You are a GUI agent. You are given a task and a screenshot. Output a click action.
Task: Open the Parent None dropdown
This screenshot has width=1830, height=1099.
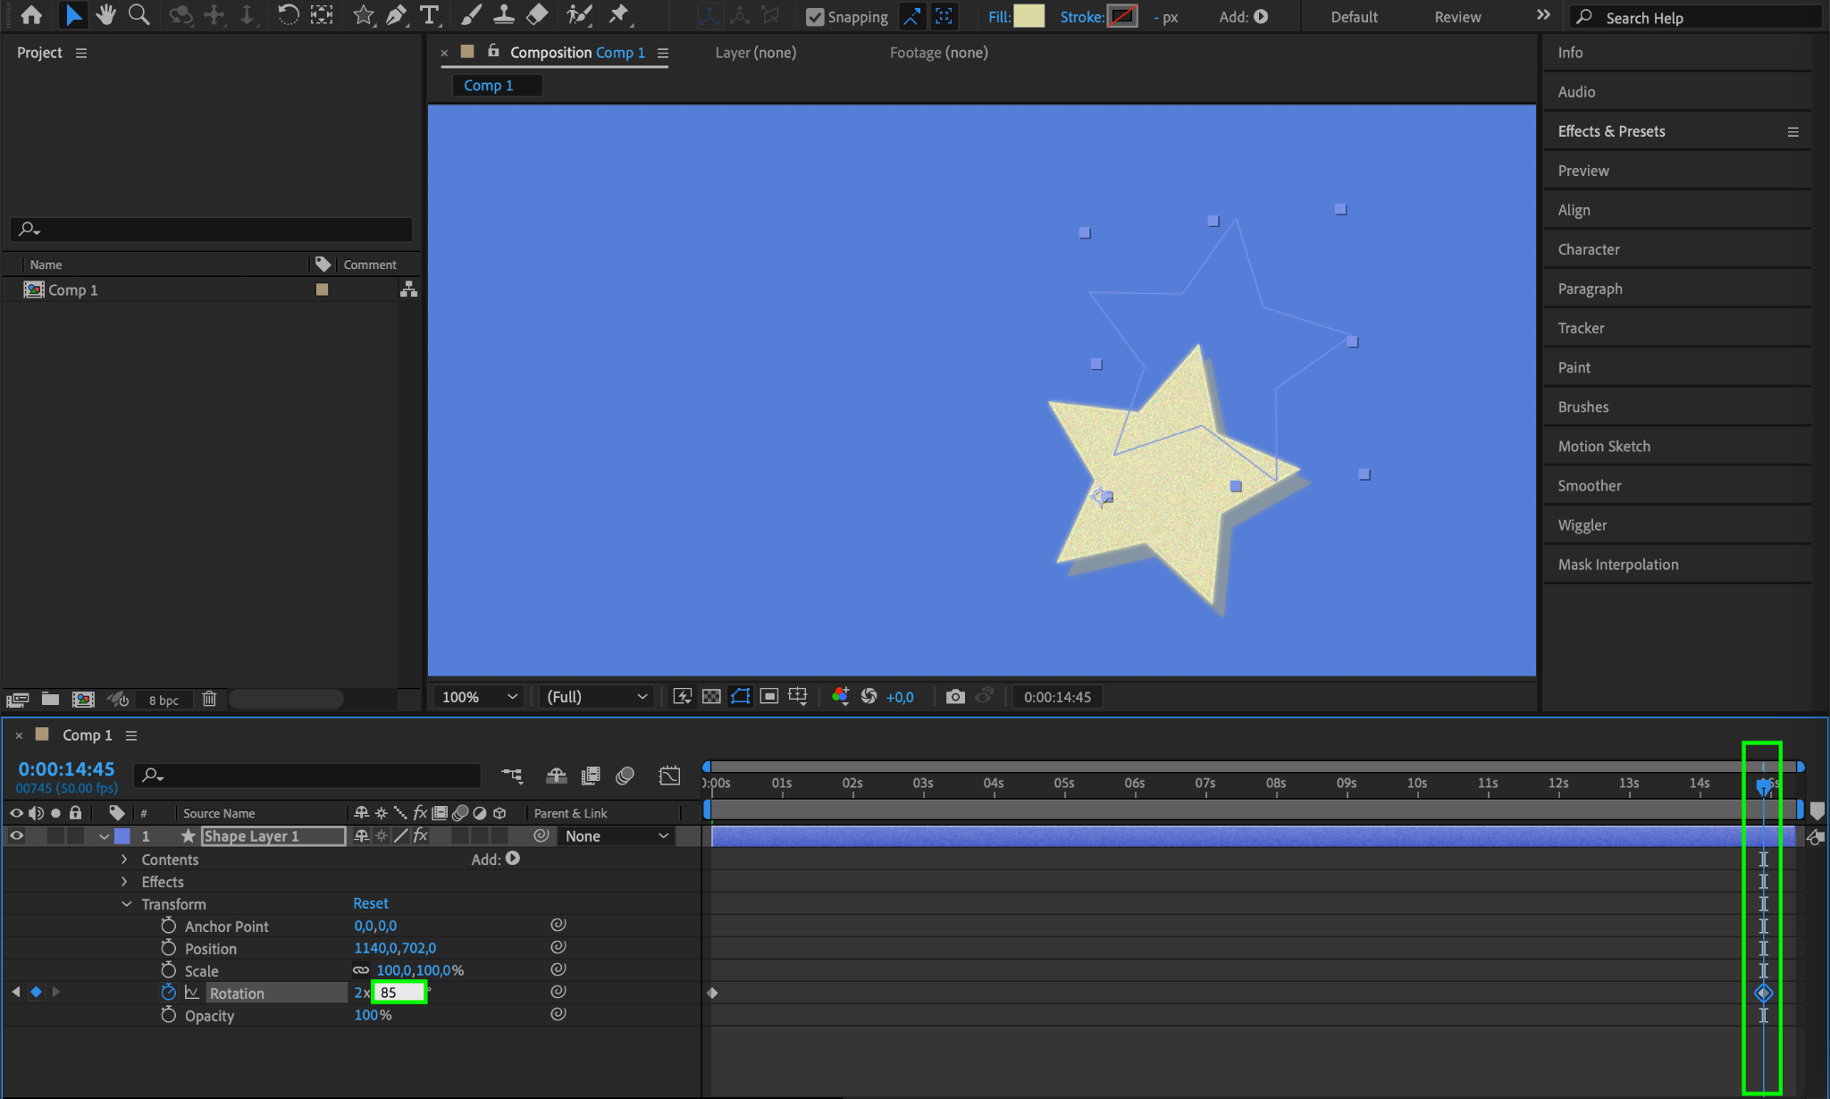point(617,836)
